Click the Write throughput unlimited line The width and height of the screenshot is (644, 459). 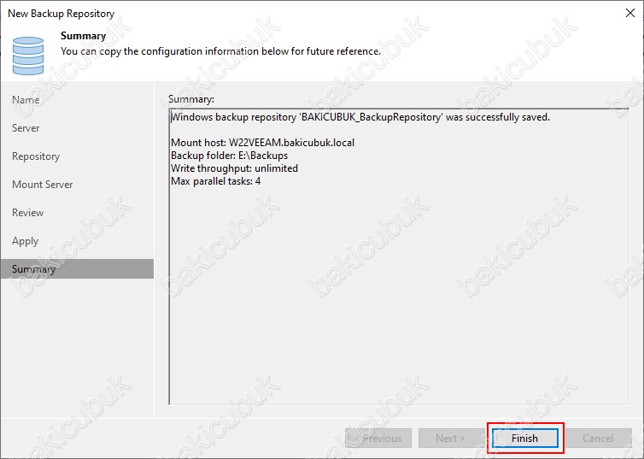234,168
